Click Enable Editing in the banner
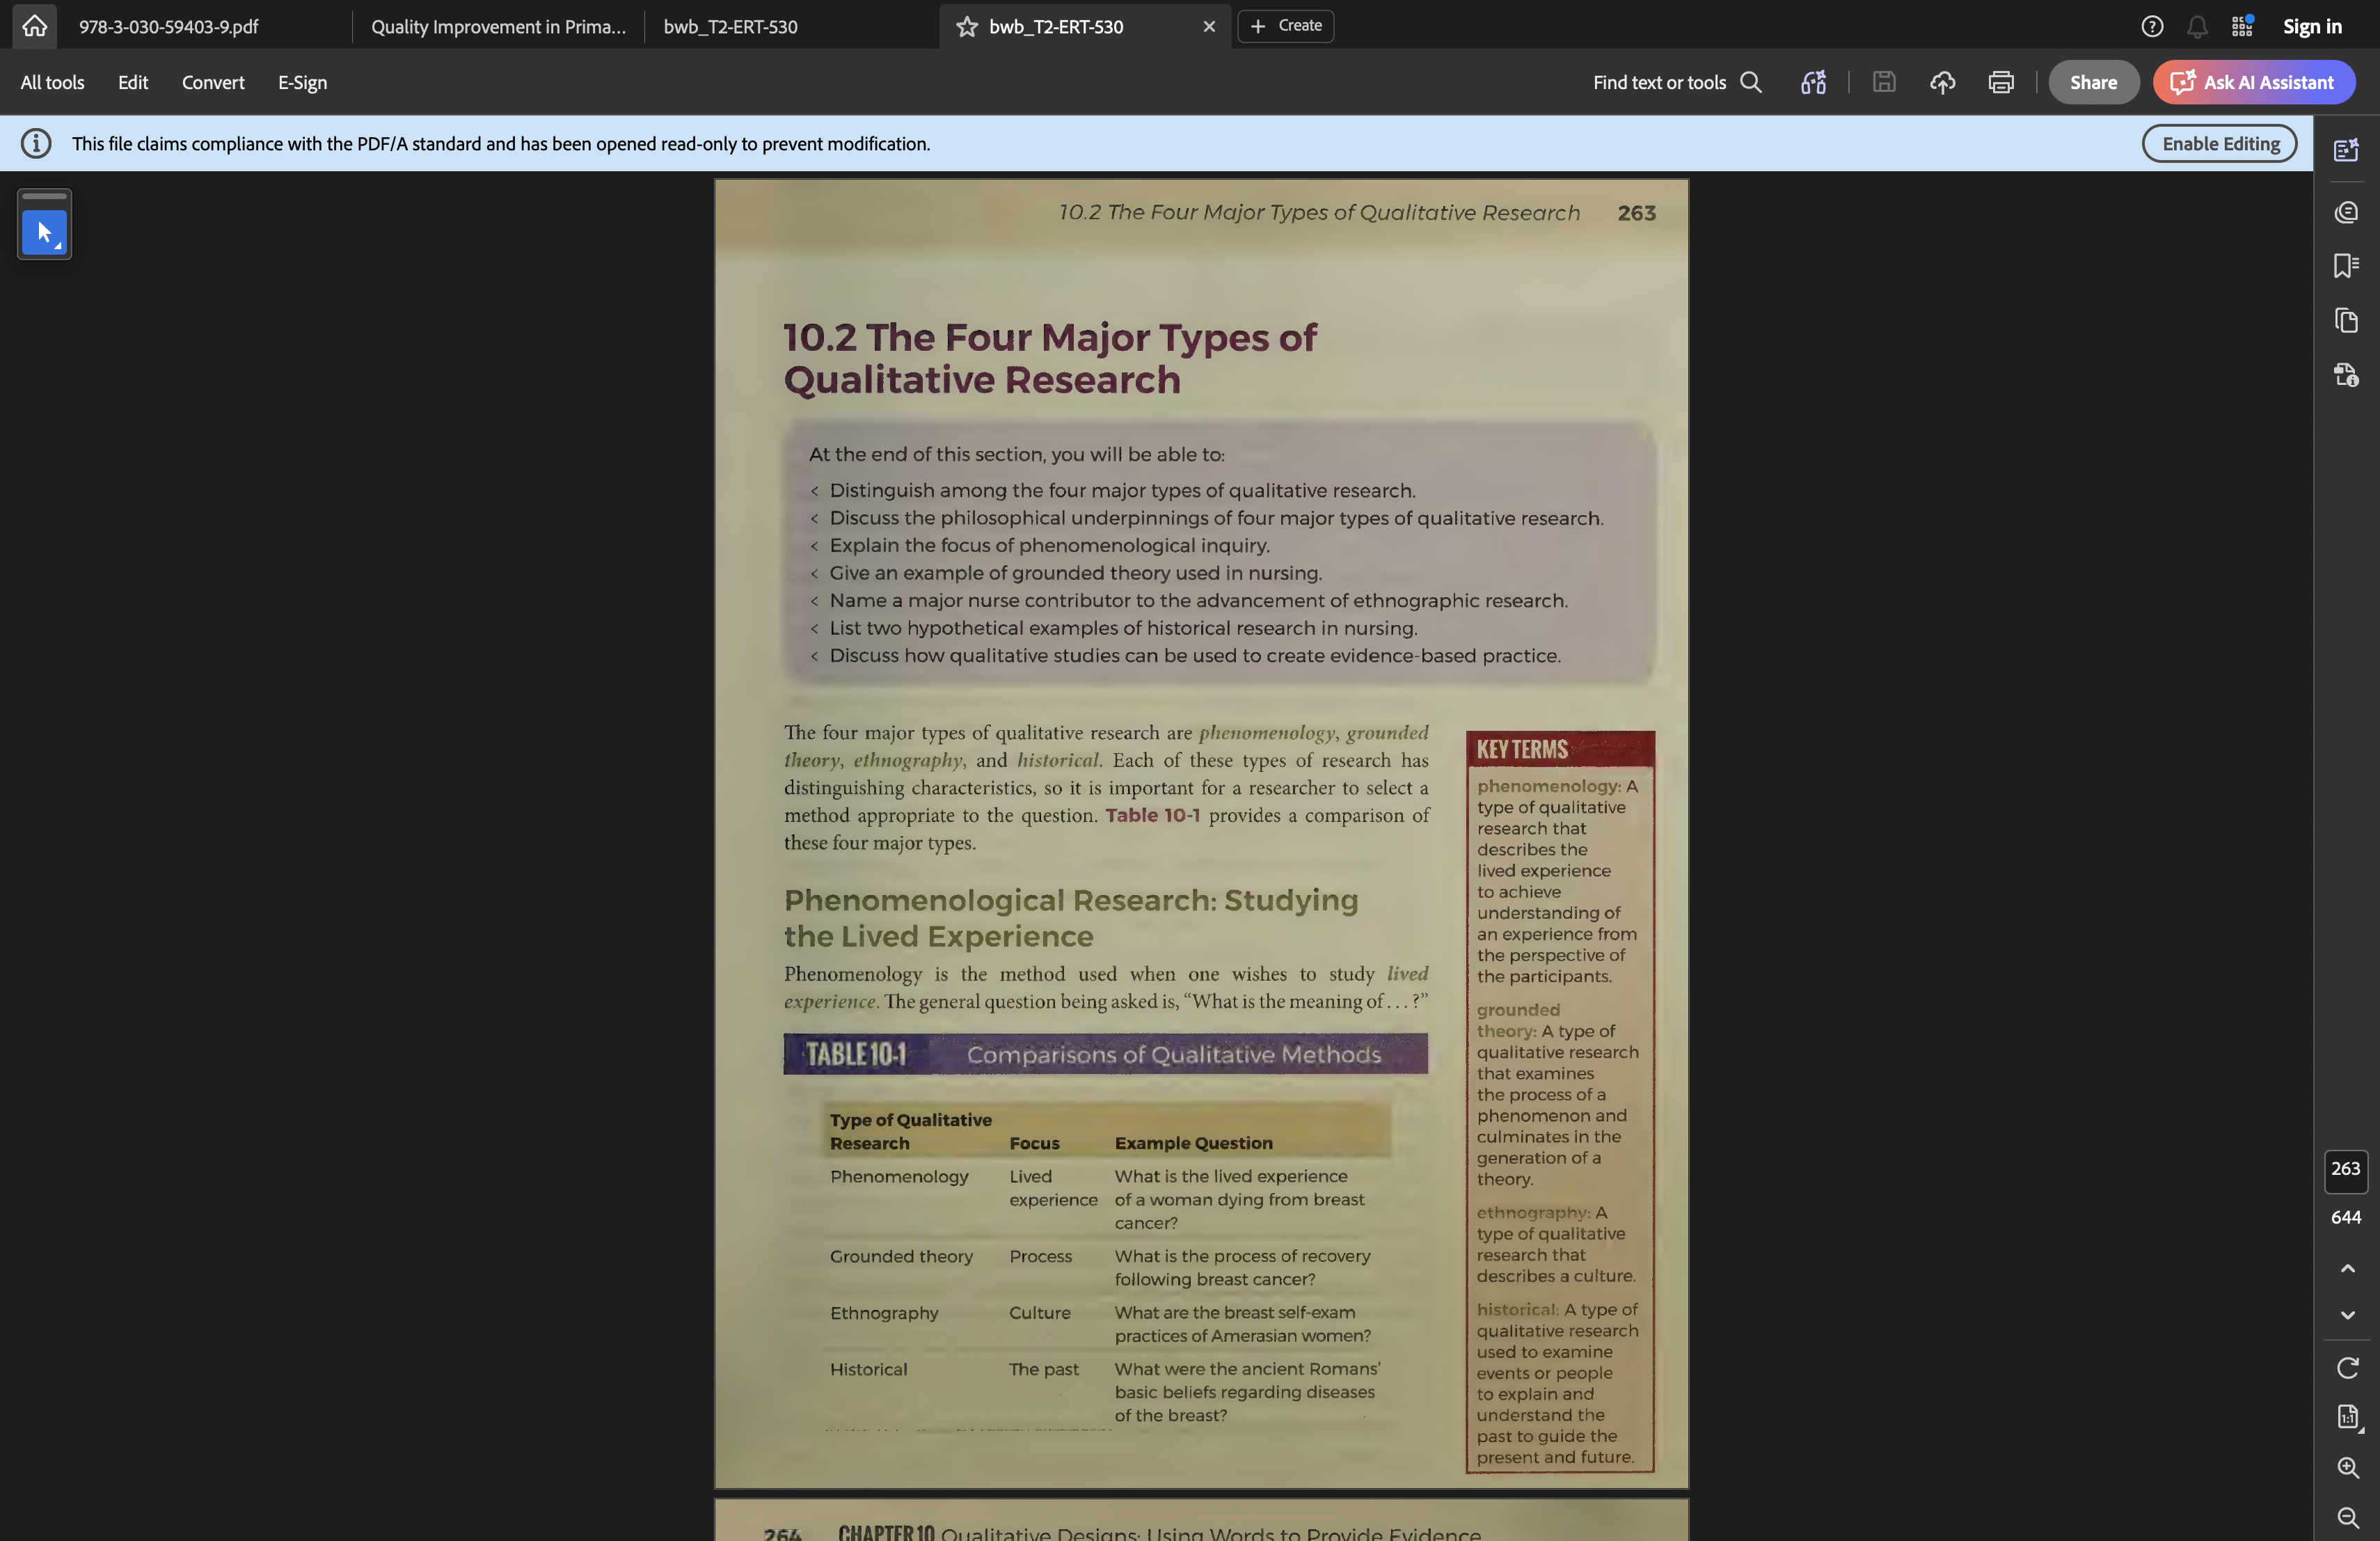The height and width of the screenshot is (1541, 2380). tap(2219, 143)
